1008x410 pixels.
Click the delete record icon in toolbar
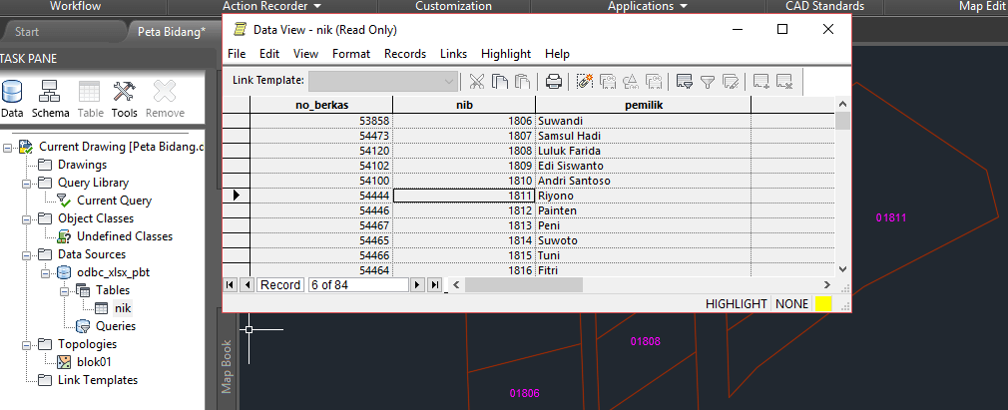click(784, 82)
